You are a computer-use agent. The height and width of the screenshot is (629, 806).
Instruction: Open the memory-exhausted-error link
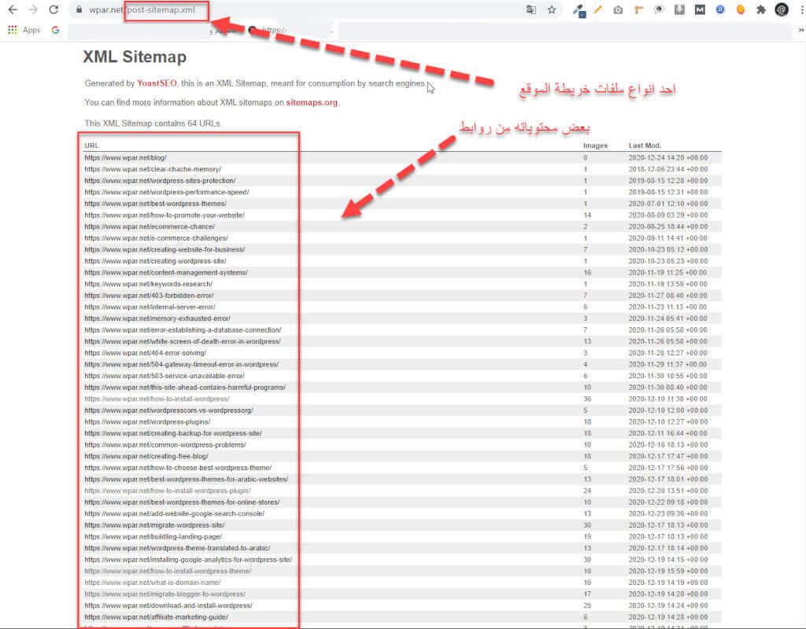157,318
